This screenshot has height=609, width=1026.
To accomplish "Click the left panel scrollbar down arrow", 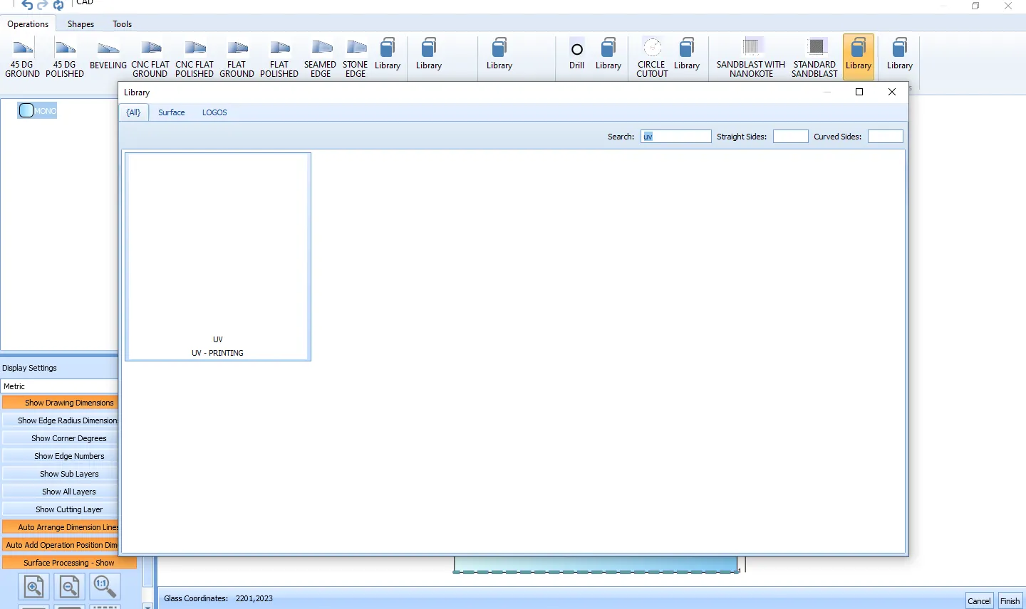I will point(148,605).
